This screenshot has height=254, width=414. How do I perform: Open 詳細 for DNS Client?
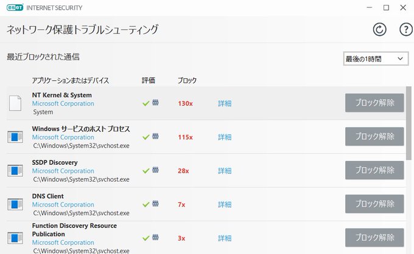pyautogui.click(x=225, y=205)
